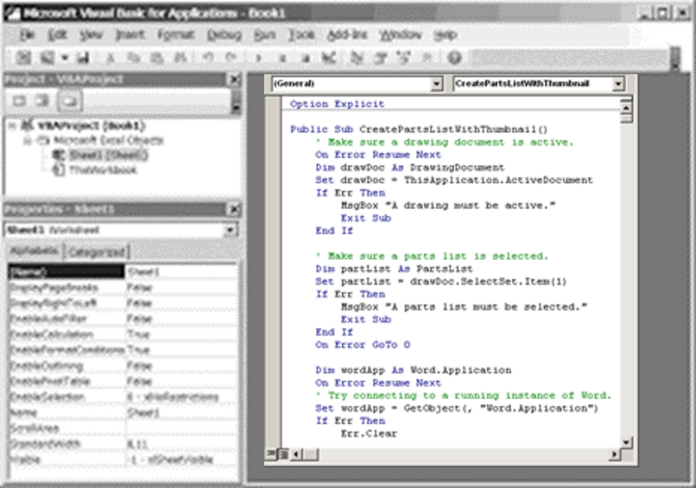This screenshot has height=488, width=696.
Task: Switch to the Categorized properties tab
Action: [97, 252]
